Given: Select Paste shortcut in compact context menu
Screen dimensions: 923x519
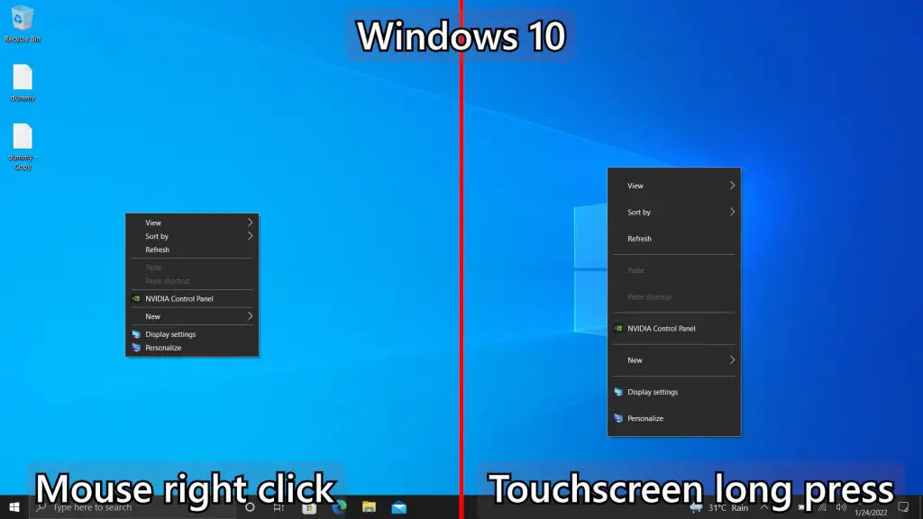Looking at the screenshot, I should coord(167,281).
